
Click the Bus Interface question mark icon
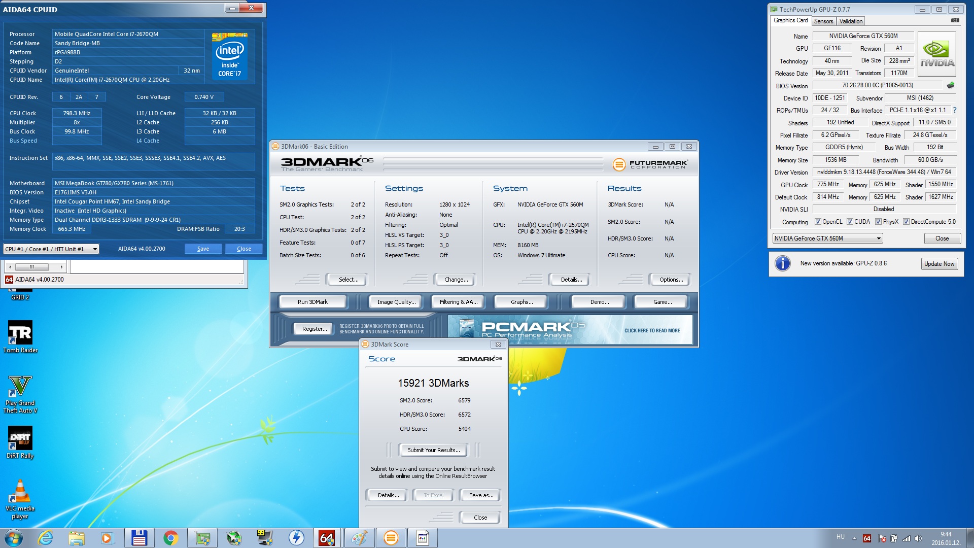coord(955,110)
